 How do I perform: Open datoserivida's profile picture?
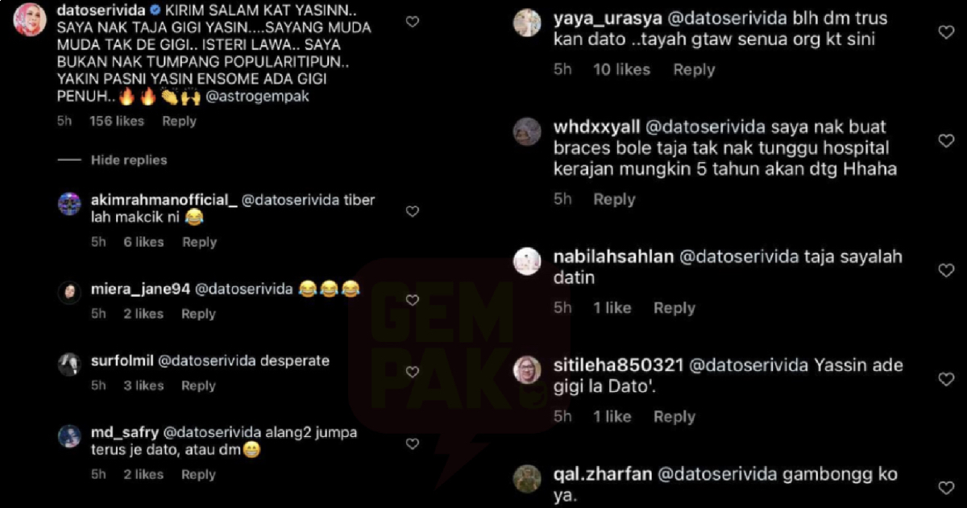click(x=29, y=20)
